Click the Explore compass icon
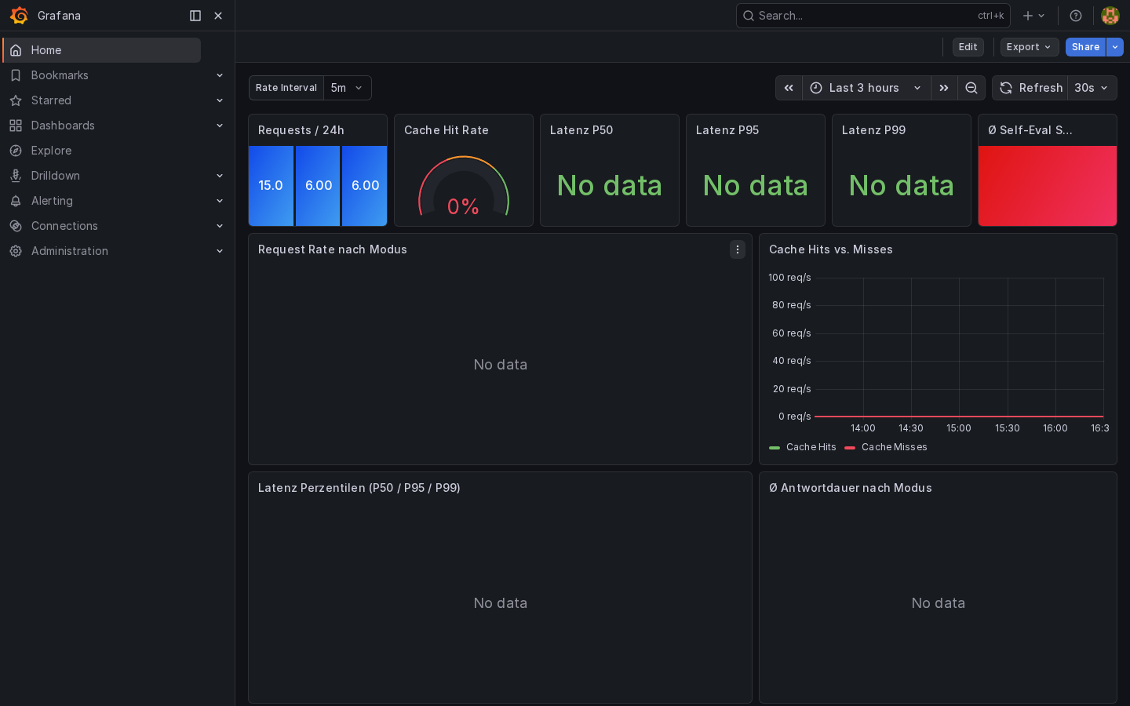 16,151
